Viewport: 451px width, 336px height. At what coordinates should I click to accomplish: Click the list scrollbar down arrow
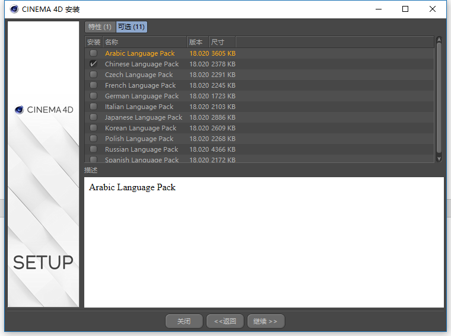[439, 159]
